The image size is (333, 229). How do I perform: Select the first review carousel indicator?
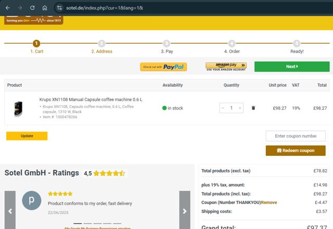pyautogui.click(x=78, y=223)
